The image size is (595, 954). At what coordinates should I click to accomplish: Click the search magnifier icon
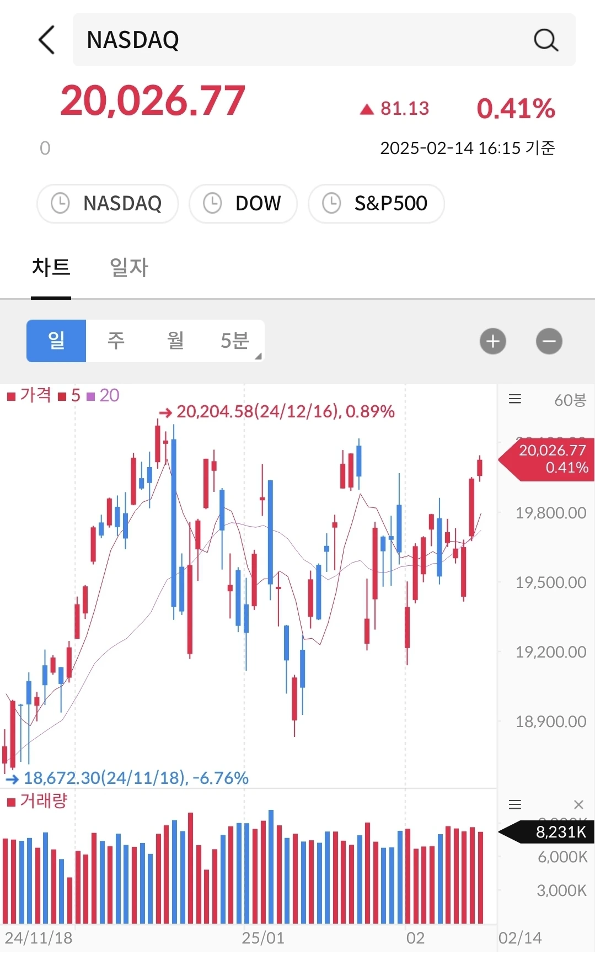click(546, 40)
